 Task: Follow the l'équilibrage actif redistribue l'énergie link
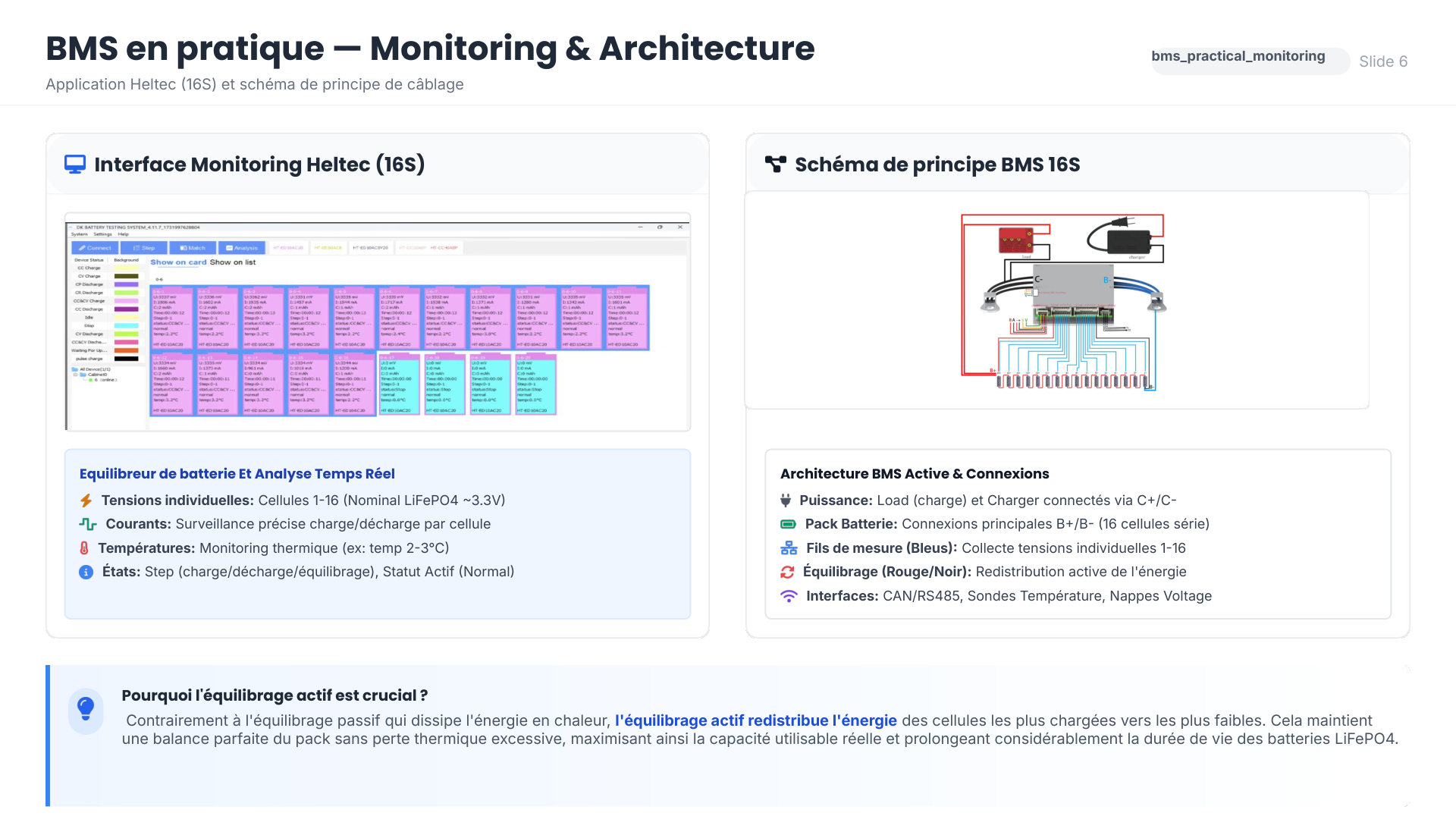757,720
